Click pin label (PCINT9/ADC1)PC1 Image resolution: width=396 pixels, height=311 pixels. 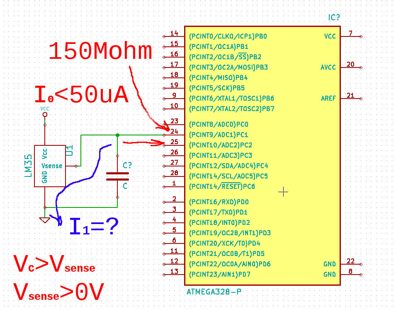tap(219, 135)
